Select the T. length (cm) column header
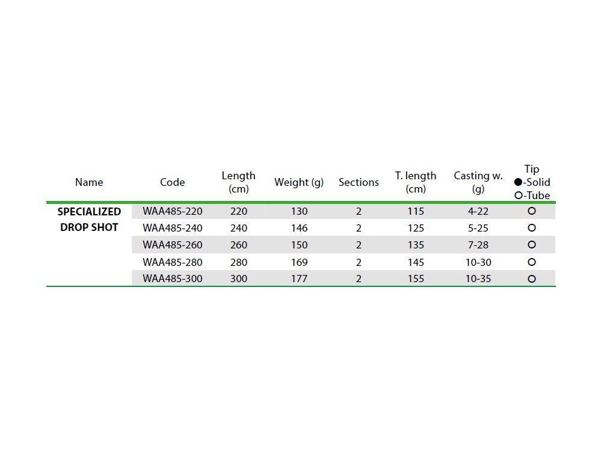 click(x=416, y=182)
